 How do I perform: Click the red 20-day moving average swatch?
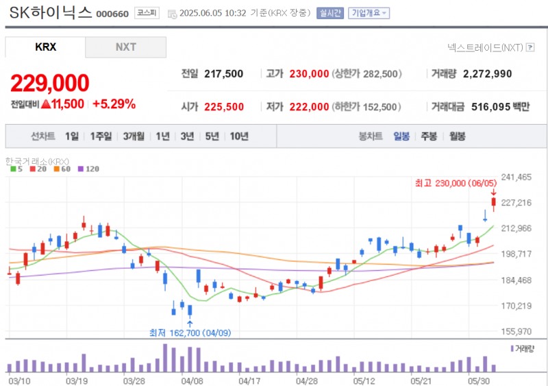coord(33,169)
